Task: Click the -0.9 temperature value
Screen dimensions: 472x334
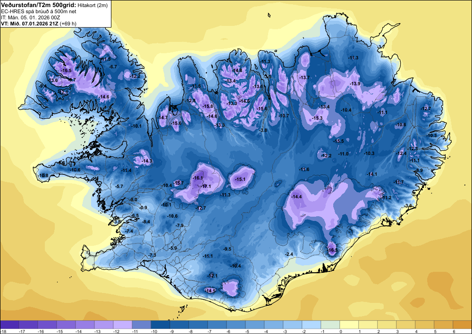Action: [x=143, y=208]
